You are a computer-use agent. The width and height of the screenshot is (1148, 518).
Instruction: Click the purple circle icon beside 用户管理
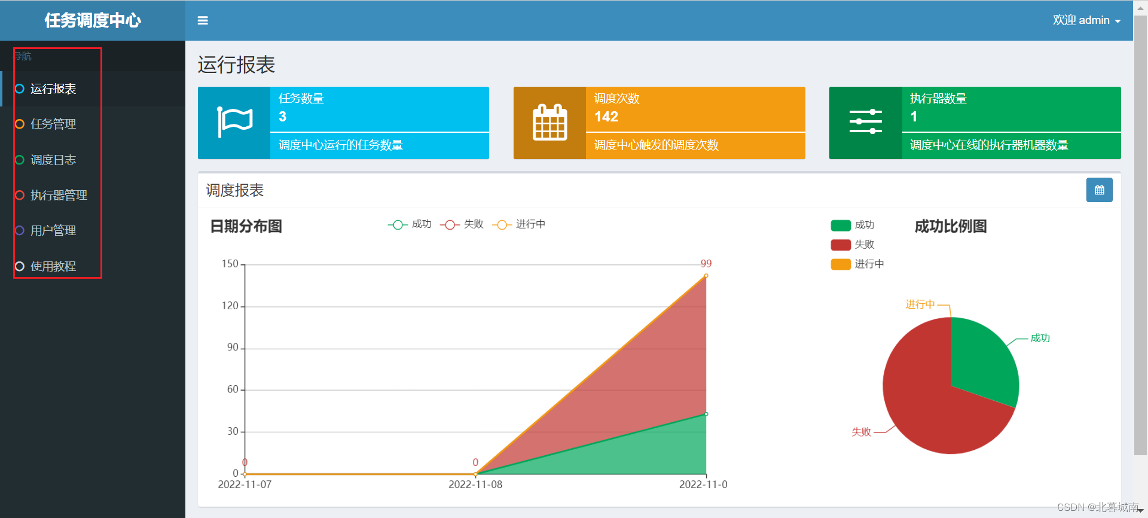[x=20, y=230]
